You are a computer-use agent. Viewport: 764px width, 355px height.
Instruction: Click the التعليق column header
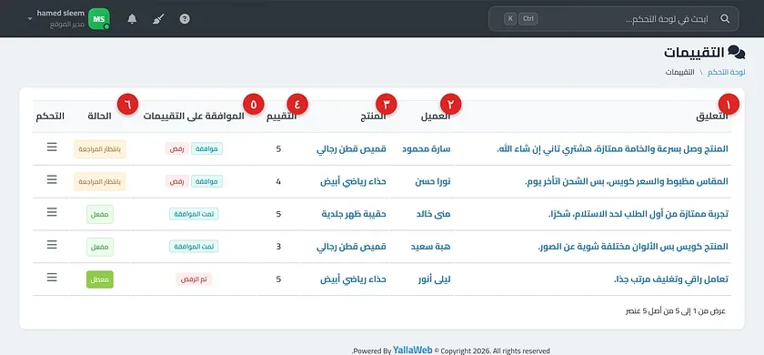[711, 117]
